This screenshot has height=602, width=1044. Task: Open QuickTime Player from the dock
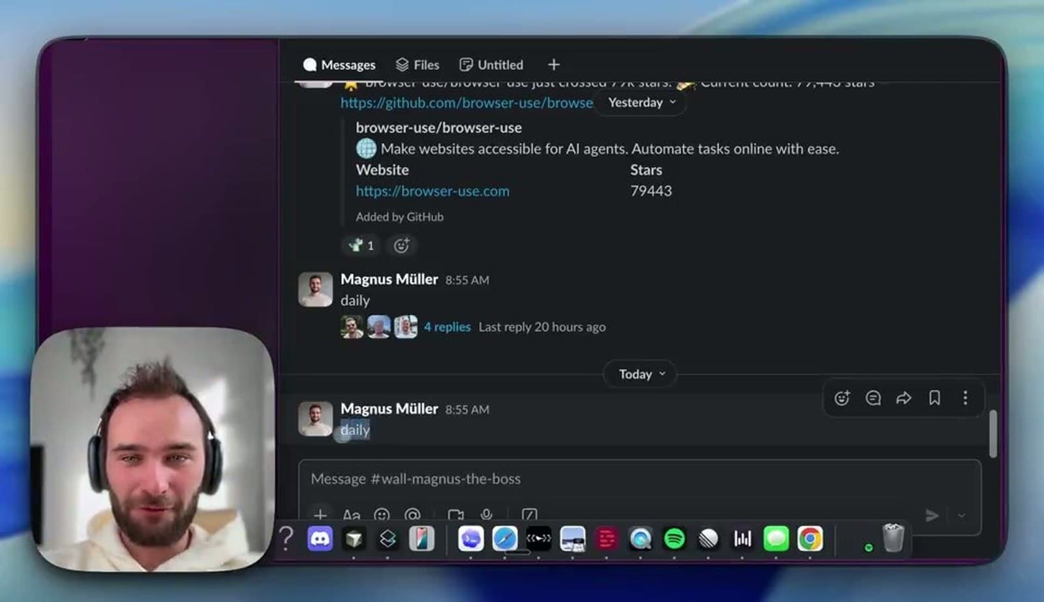[640, 539]
